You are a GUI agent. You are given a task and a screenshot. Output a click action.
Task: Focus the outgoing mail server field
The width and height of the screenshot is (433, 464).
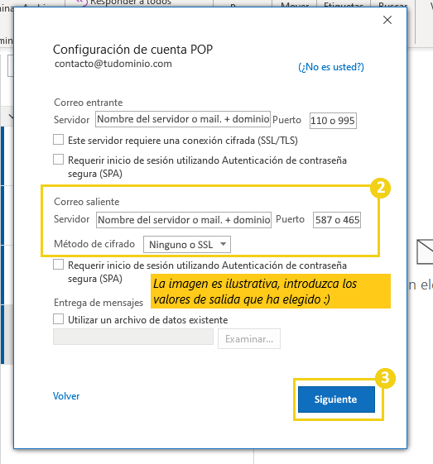pyautogui.click(x=184, y=220)
